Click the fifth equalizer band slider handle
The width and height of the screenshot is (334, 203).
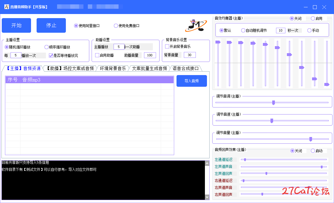[x=266, y=44]
